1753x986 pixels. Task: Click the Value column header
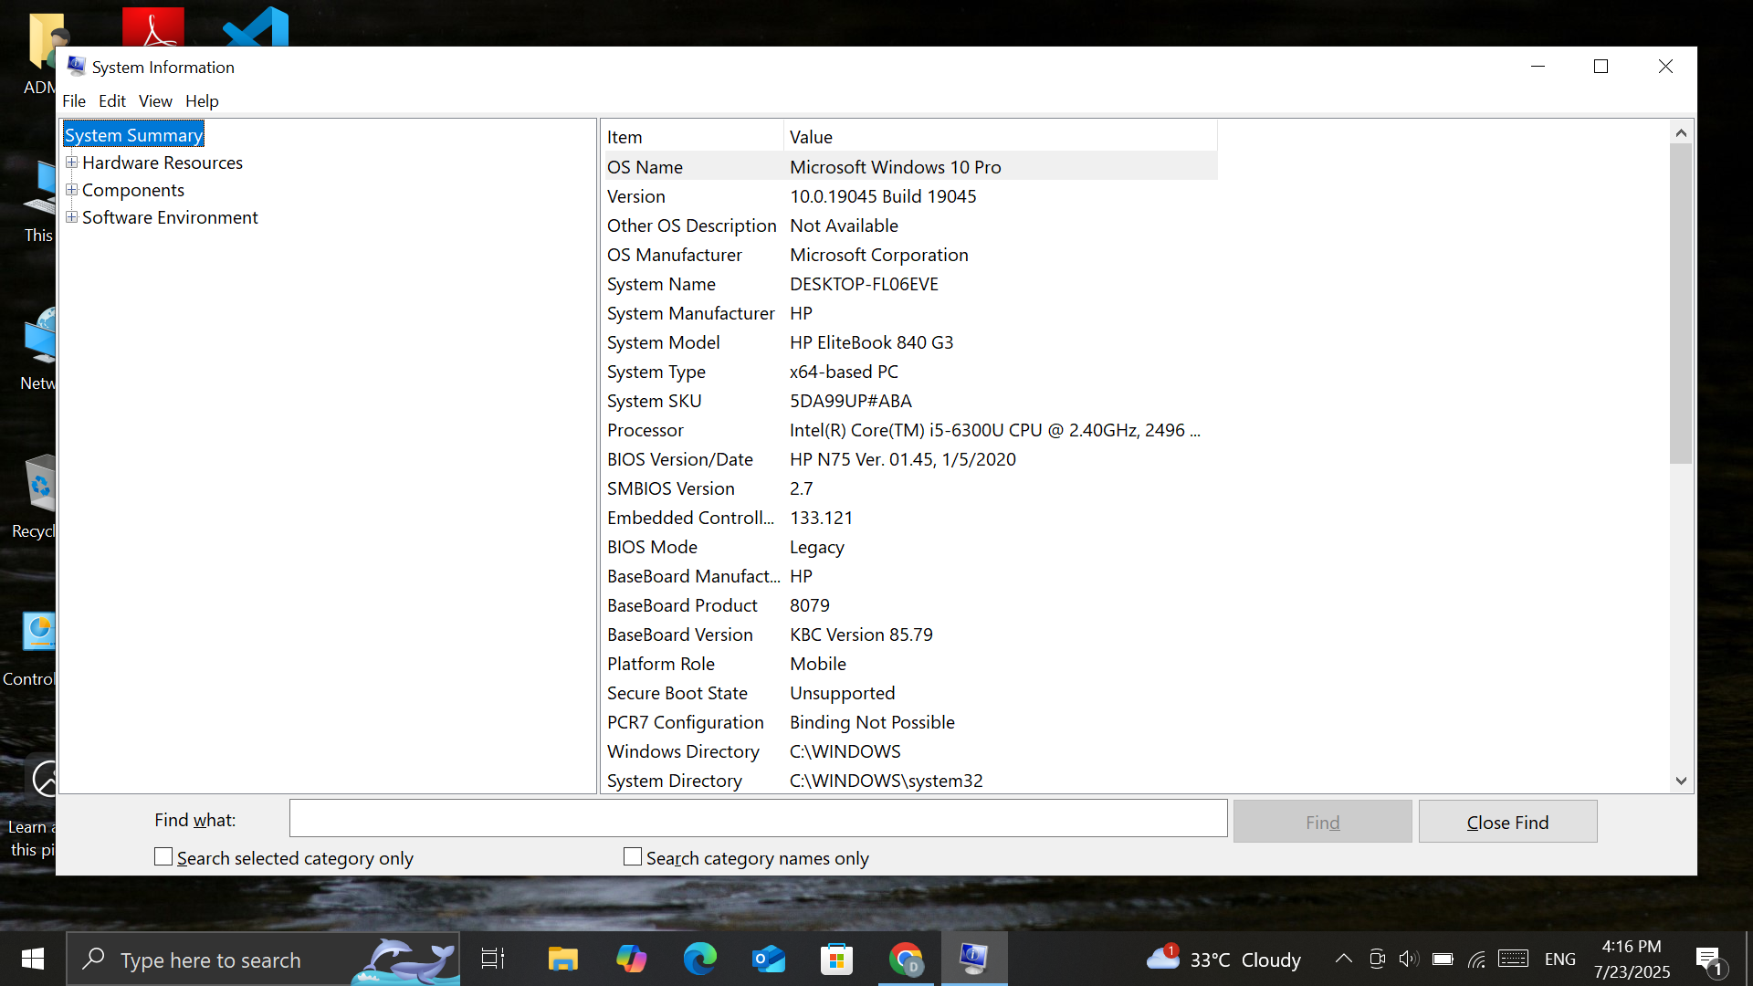click(1001, 137)
